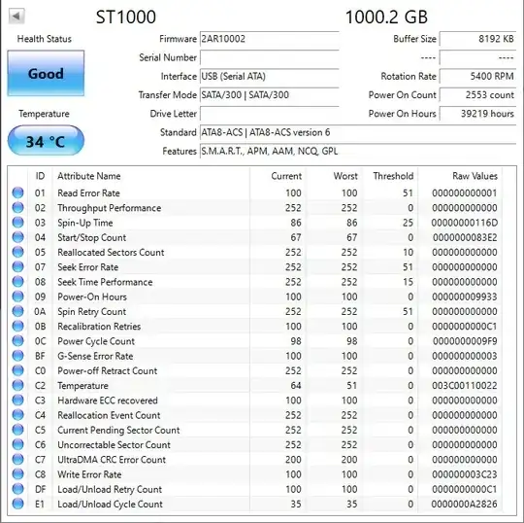The width and height of the screenshot is (524, 523).
Task: Select the ST1000 drive model title
Action: pos(125,17)
